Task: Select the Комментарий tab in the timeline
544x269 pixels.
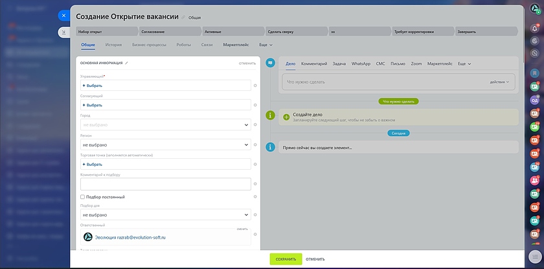Action: click(313, 64)
